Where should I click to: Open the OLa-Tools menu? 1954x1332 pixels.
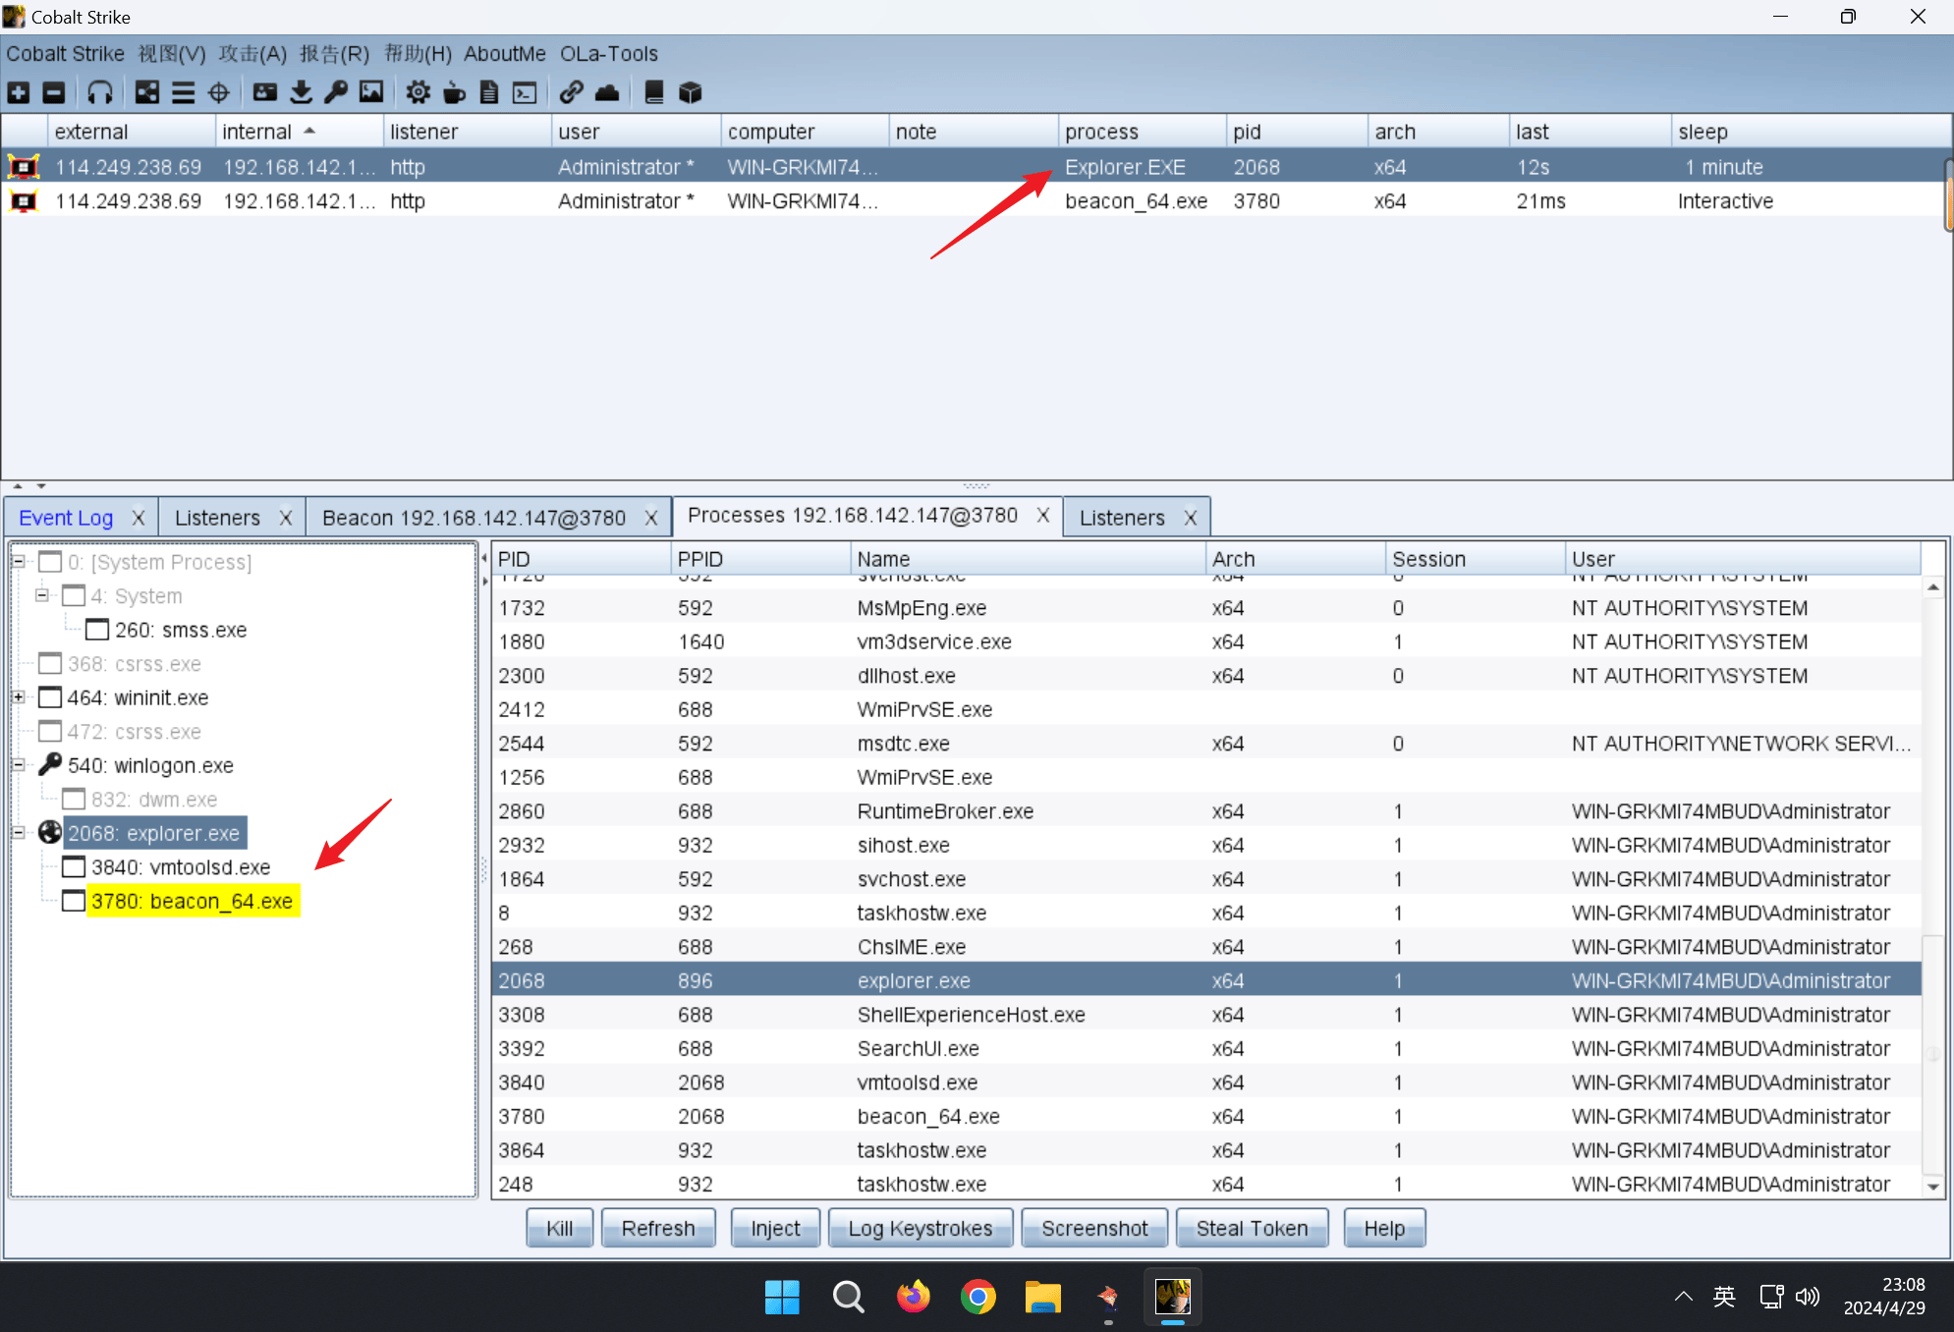[x=608, y=54]
